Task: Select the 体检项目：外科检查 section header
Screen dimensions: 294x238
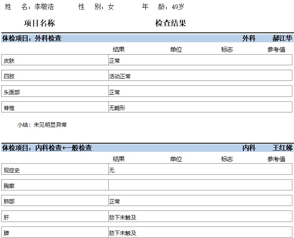Action: [x=32, y=38]
